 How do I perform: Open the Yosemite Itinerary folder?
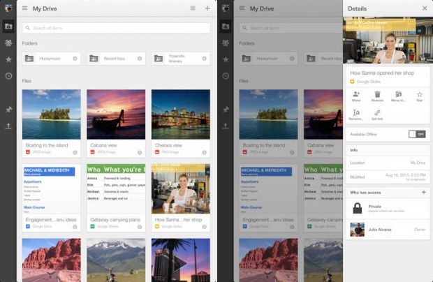181,59
